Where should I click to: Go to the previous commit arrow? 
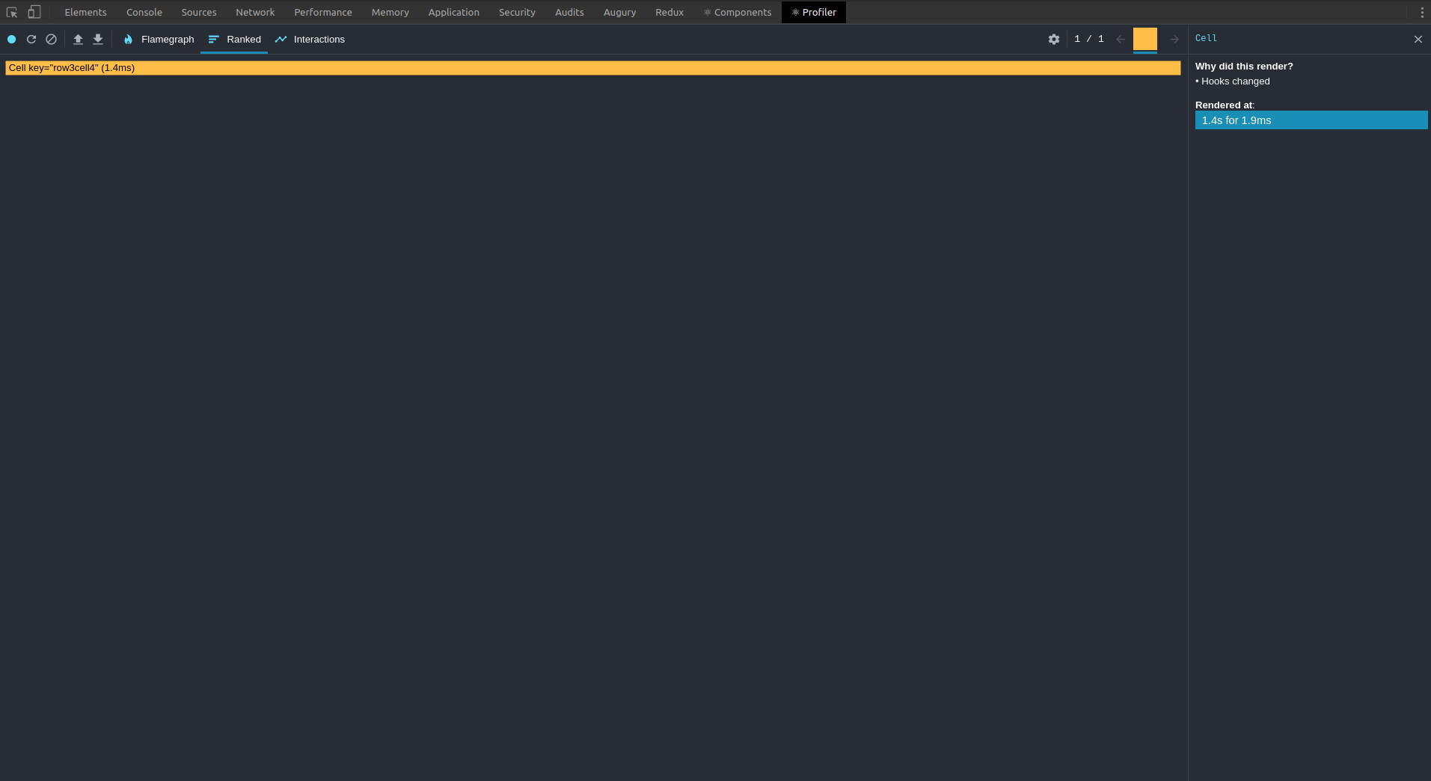coord(1119,39)
